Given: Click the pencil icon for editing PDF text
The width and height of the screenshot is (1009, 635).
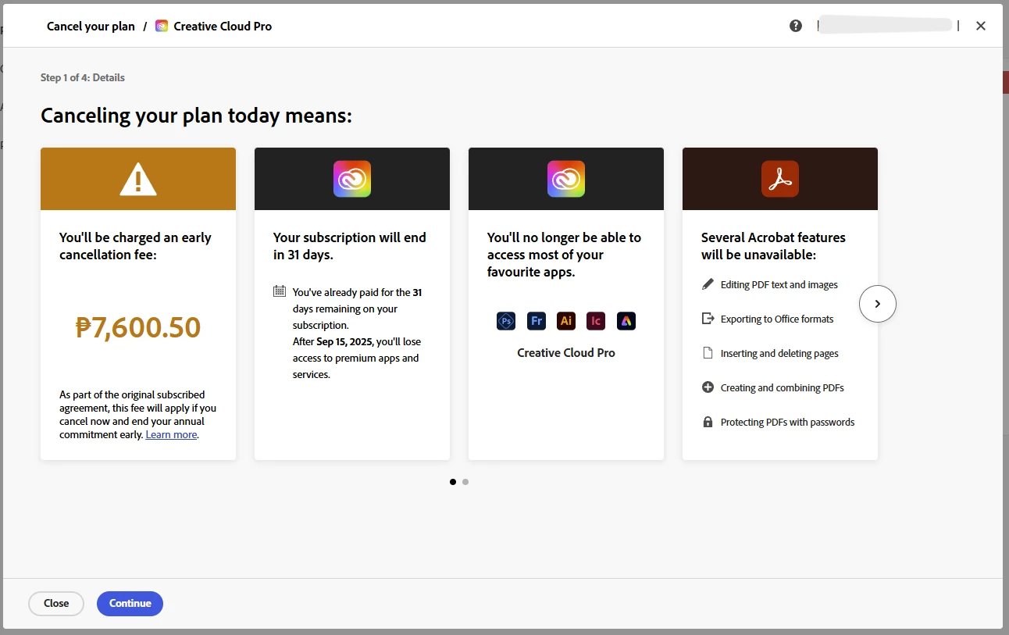Looking at the screenshot, I should pyautogui.click(x=708, y=284).
